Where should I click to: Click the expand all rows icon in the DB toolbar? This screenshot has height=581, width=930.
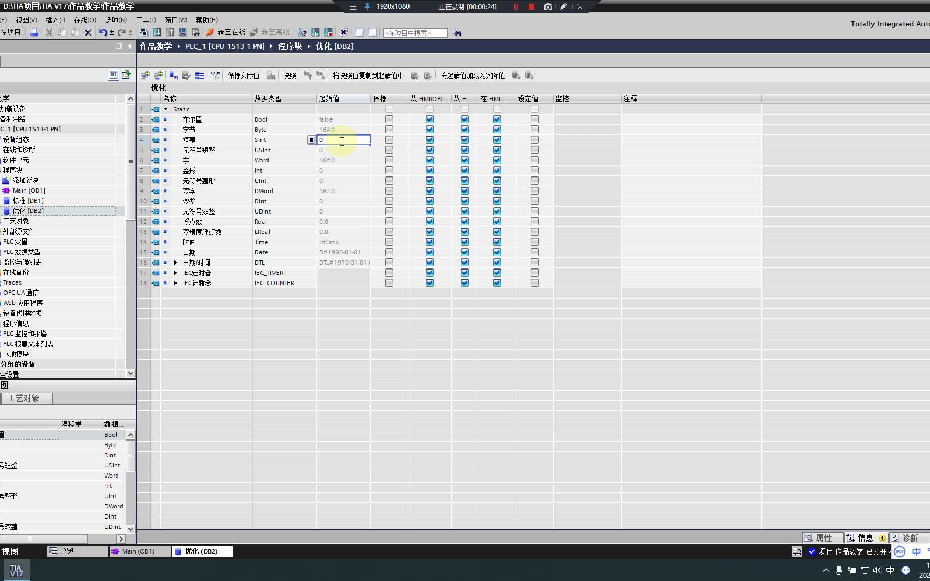pos(200,75)
